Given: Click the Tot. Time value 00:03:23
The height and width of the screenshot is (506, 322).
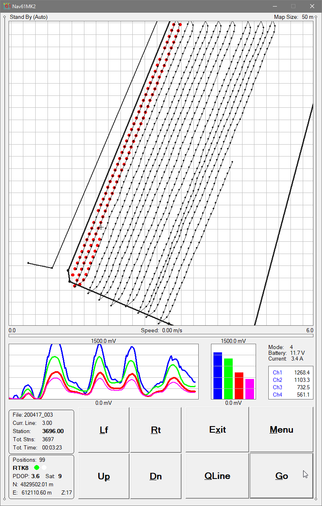Looking at the screenshot, I should [52, 447].
